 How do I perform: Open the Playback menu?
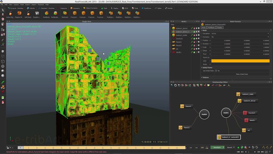(41, 5)
